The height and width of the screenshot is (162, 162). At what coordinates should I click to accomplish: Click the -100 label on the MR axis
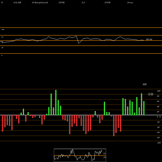[x=159, y=143]
